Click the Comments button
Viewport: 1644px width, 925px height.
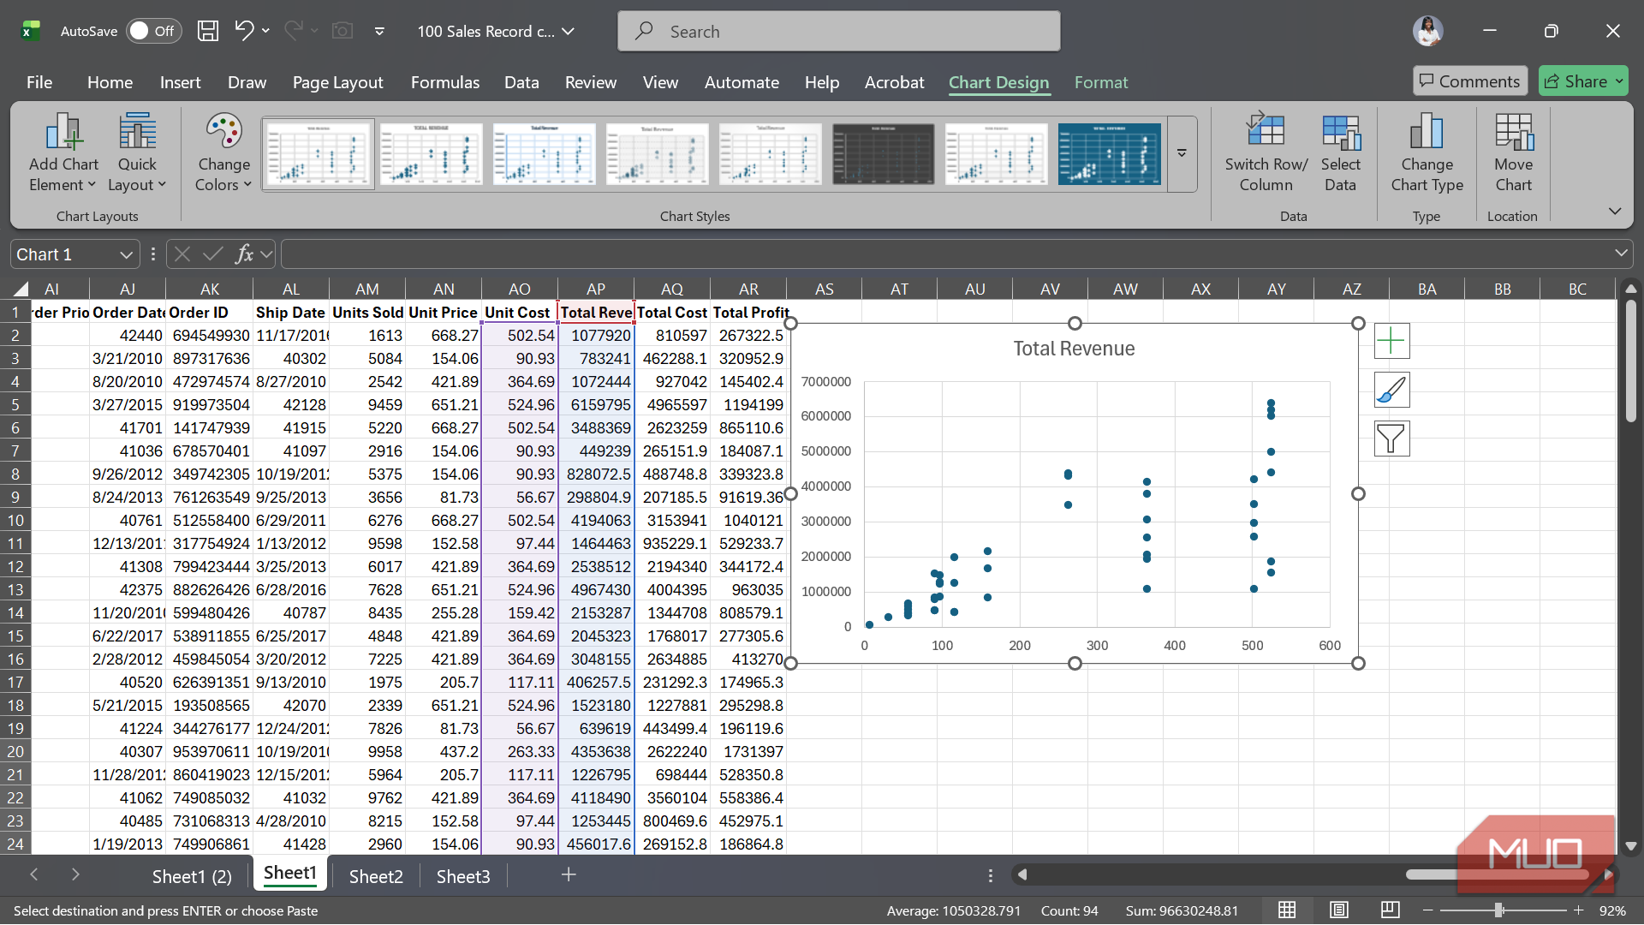click(1469, 81)
